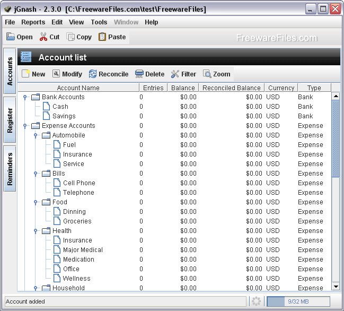Sort by Balance column header
This screenshot has height=311, width=344.
click(183, 88)
